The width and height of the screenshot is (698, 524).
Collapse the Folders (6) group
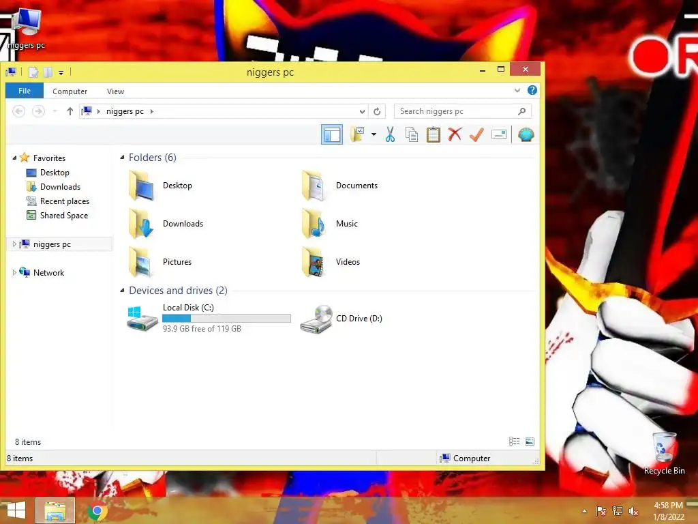coord(122,158)
